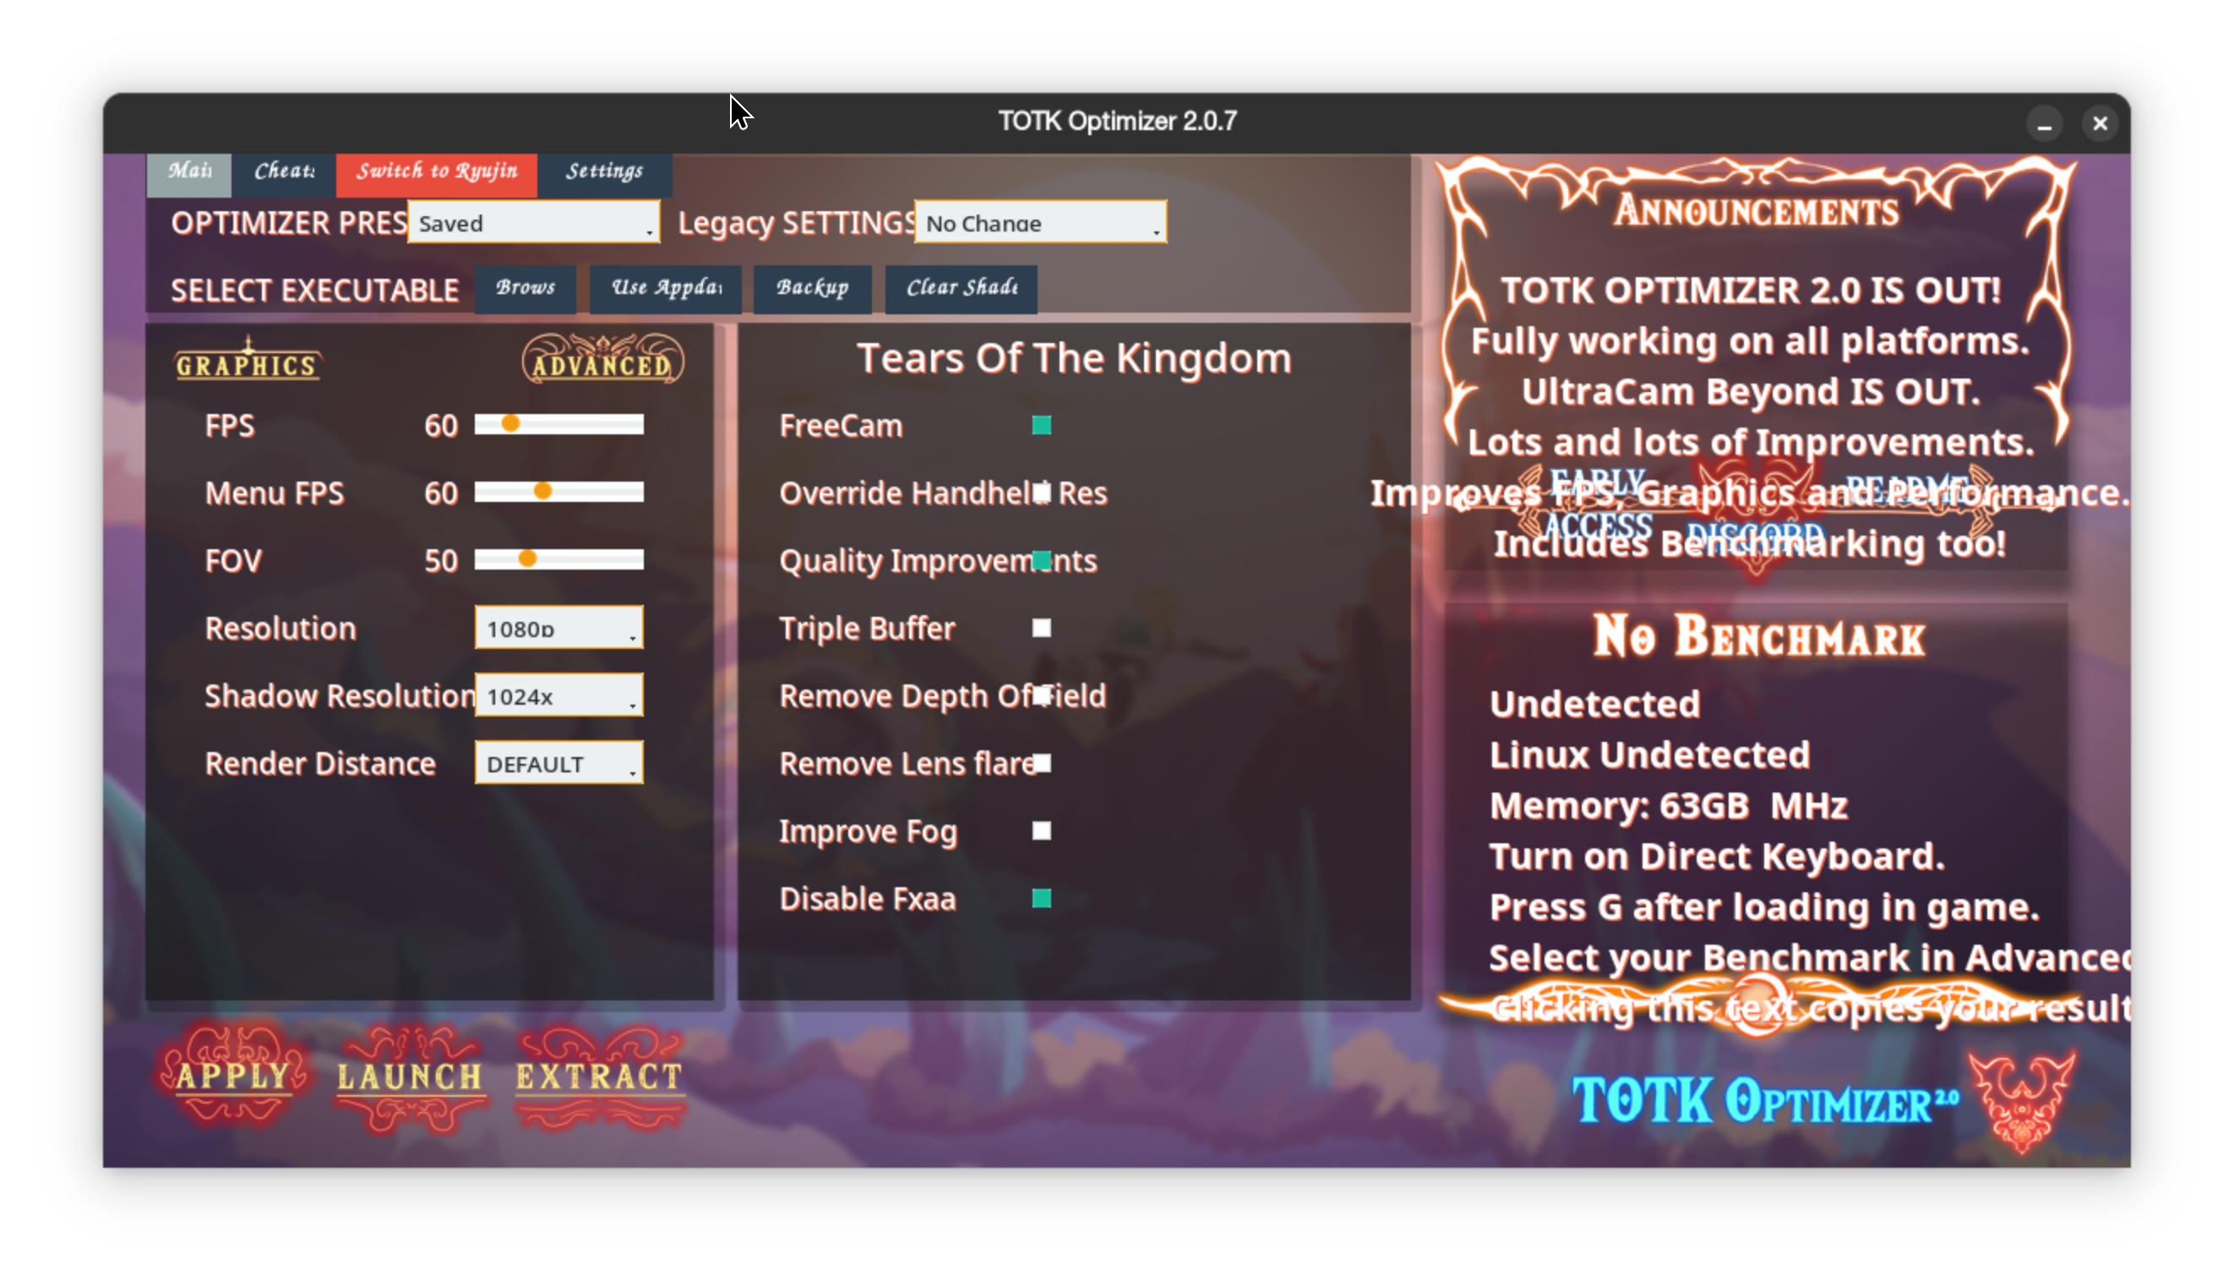Open the ADVANCED ornate badge
The height and width of the screenshot is (1281, 2234).
[x=602, y=362]
